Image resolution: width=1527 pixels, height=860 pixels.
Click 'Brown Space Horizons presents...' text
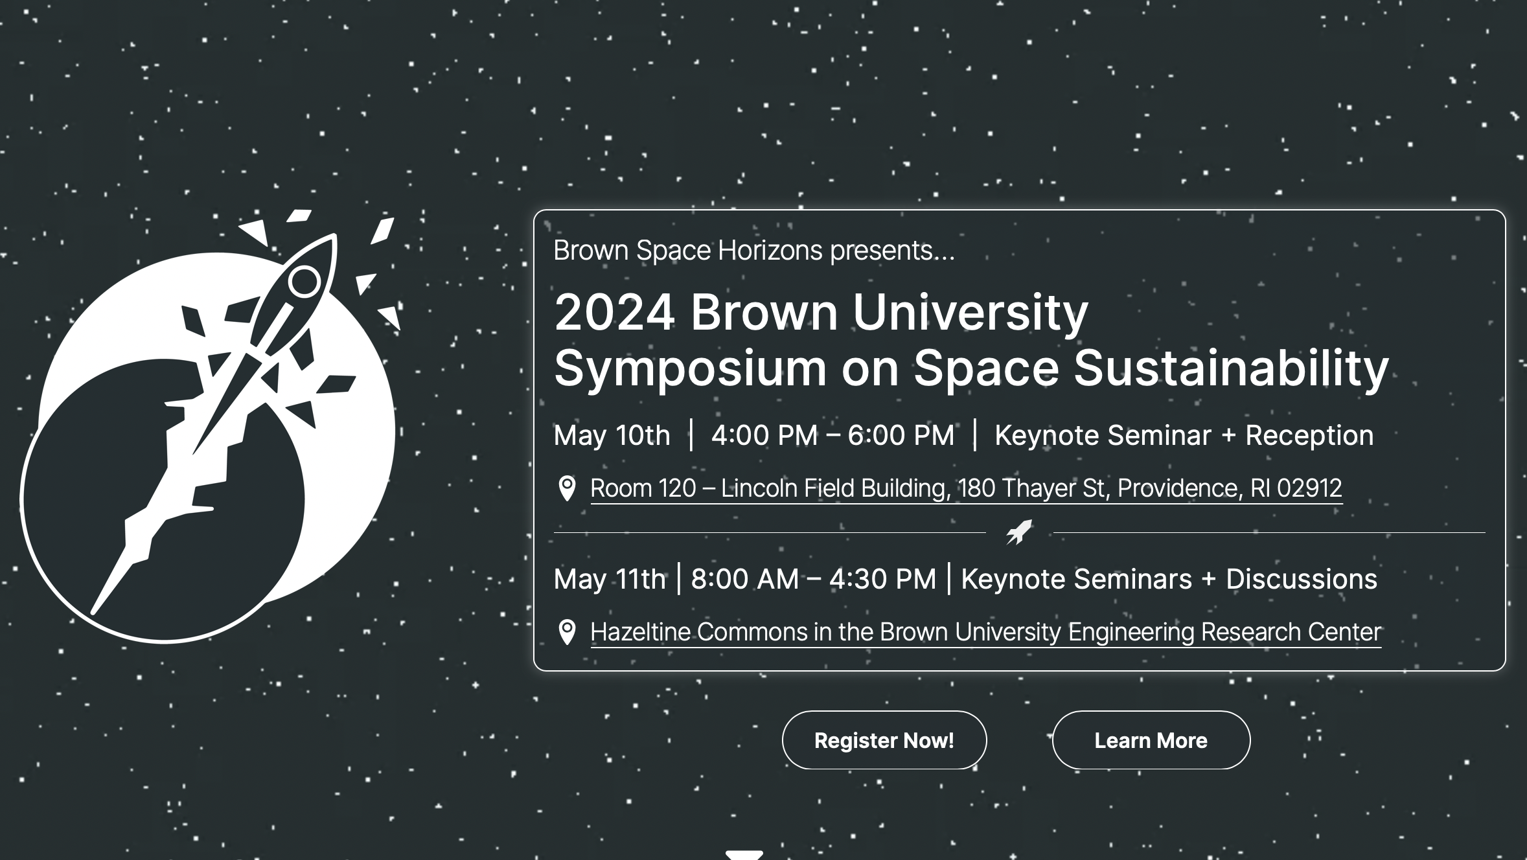pyautogui.click(x=754, y=251)
